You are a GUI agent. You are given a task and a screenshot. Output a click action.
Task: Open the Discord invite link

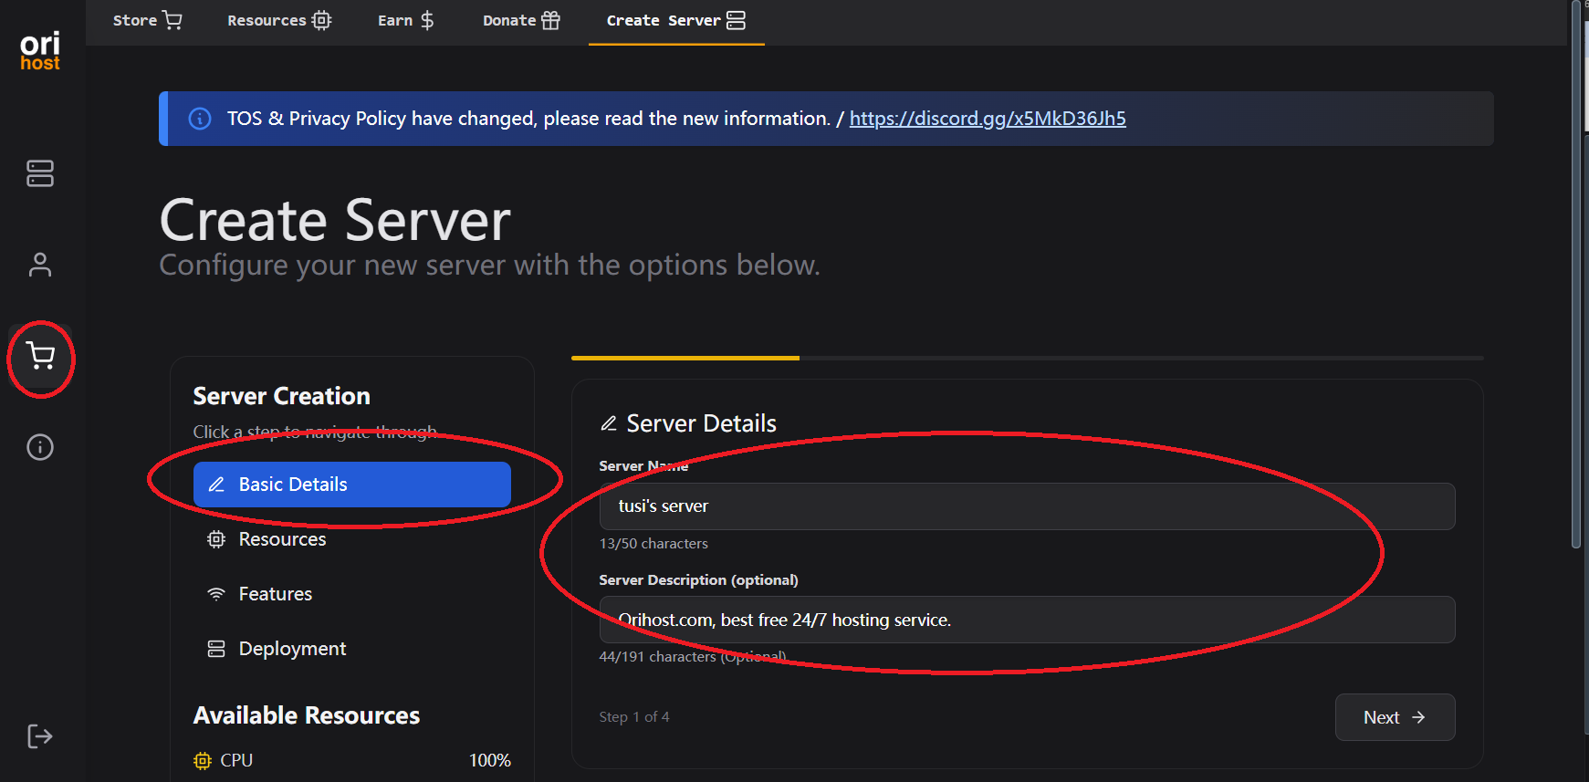[x=987, y=119]
